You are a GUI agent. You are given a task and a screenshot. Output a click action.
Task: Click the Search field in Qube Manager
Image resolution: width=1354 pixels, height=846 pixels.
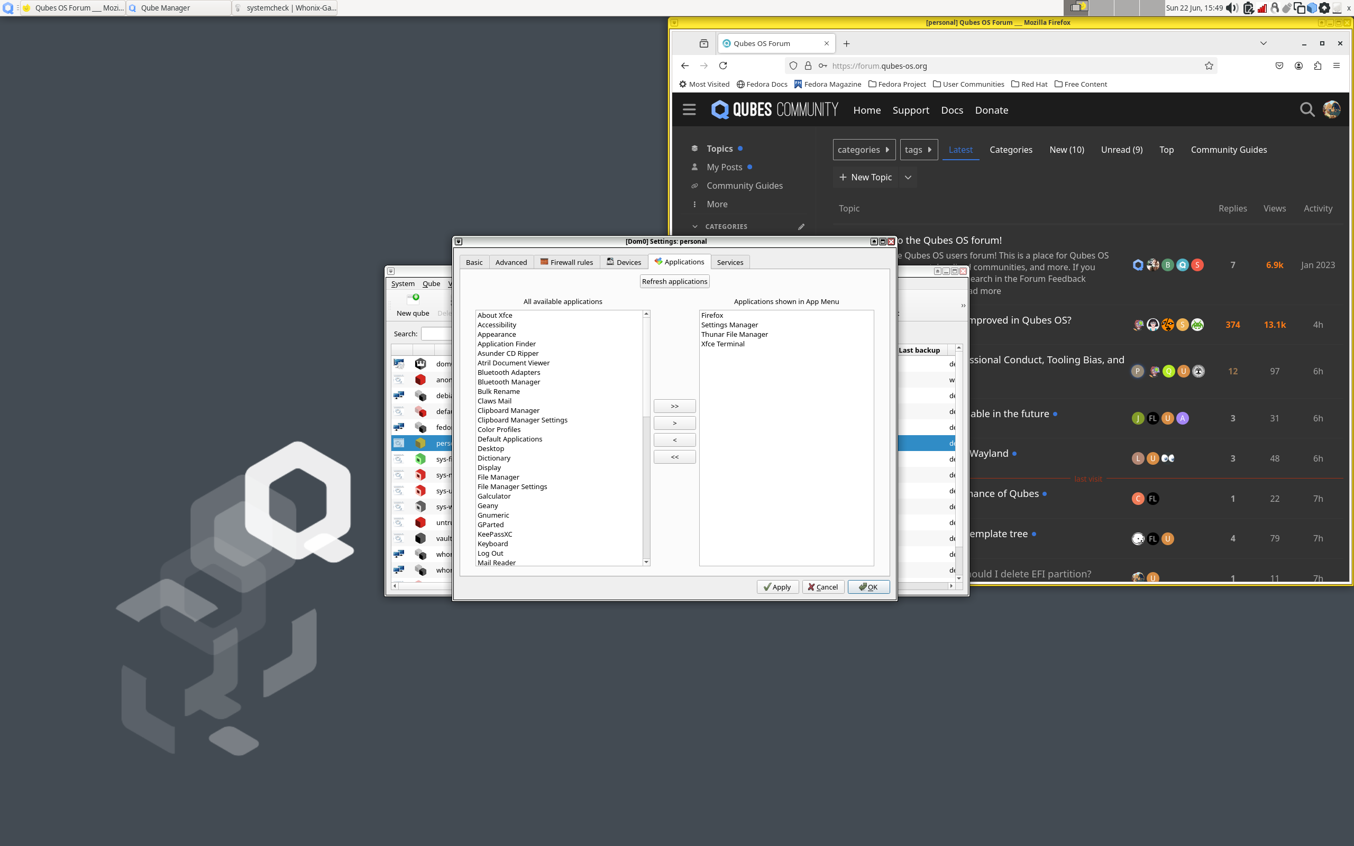point(436,334)
